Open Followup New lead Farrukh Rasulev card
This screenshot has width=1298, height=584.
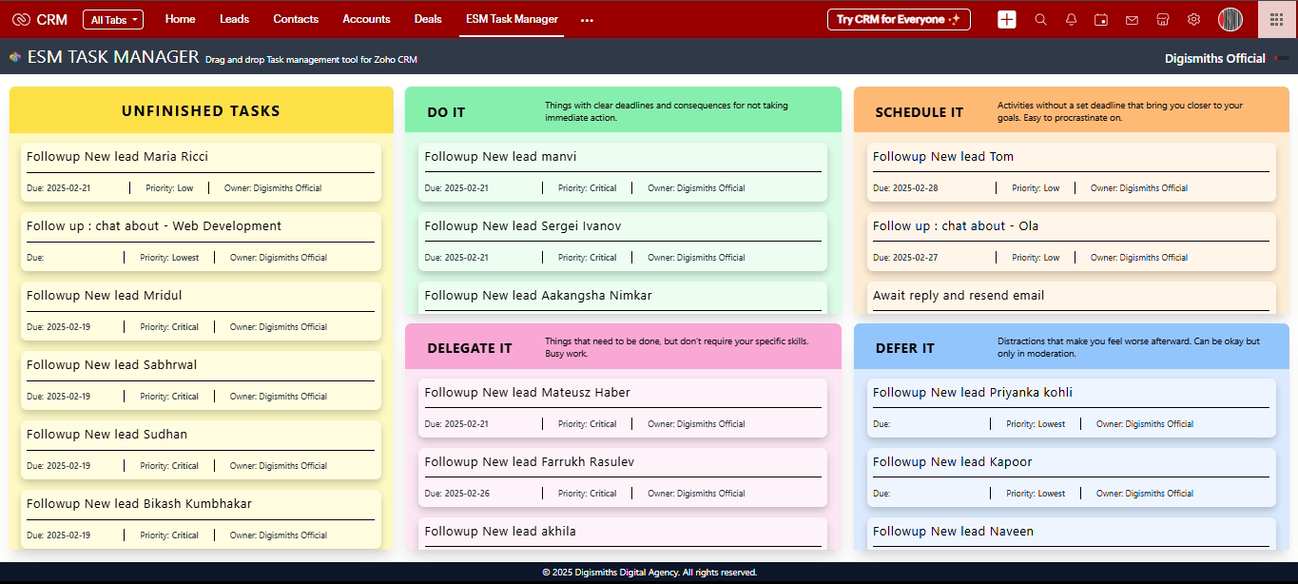click(x=622, y=477)
